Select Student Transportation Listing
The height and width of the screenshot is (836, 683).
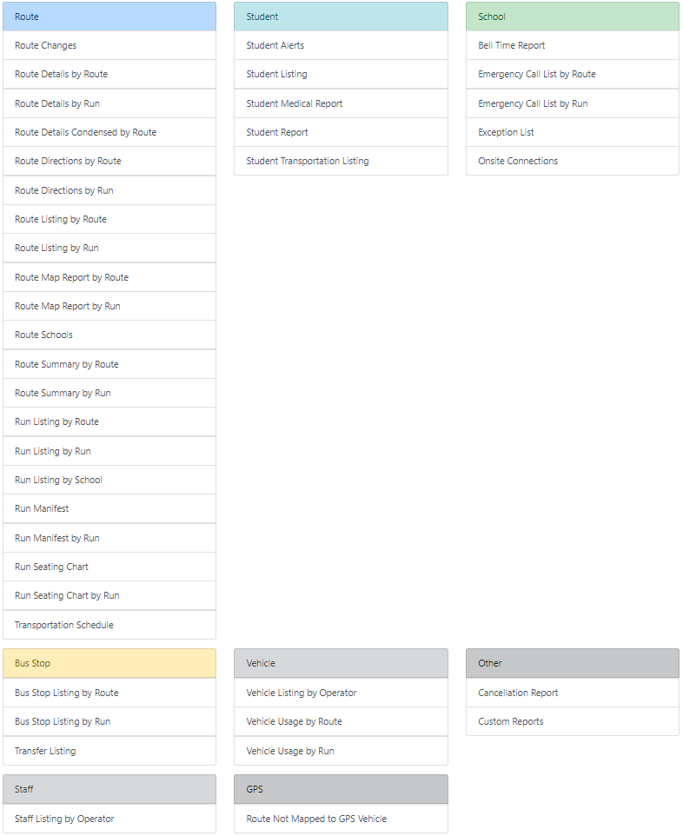pos(307,161)
